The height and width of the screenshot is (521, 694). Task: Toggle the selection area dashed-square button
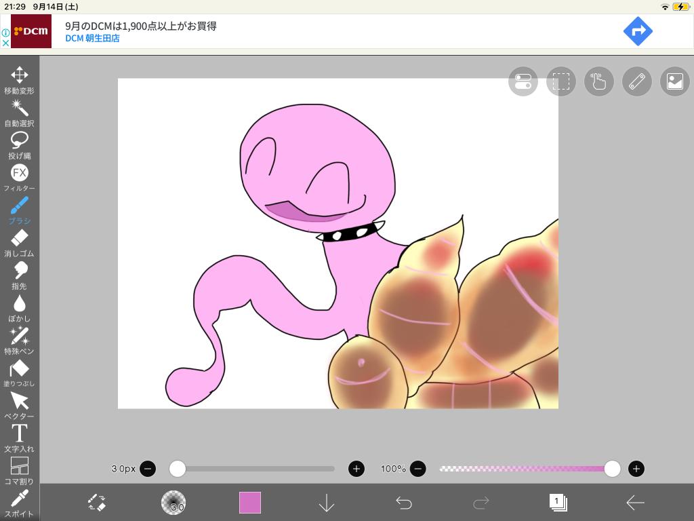click(x=560, y=81)
